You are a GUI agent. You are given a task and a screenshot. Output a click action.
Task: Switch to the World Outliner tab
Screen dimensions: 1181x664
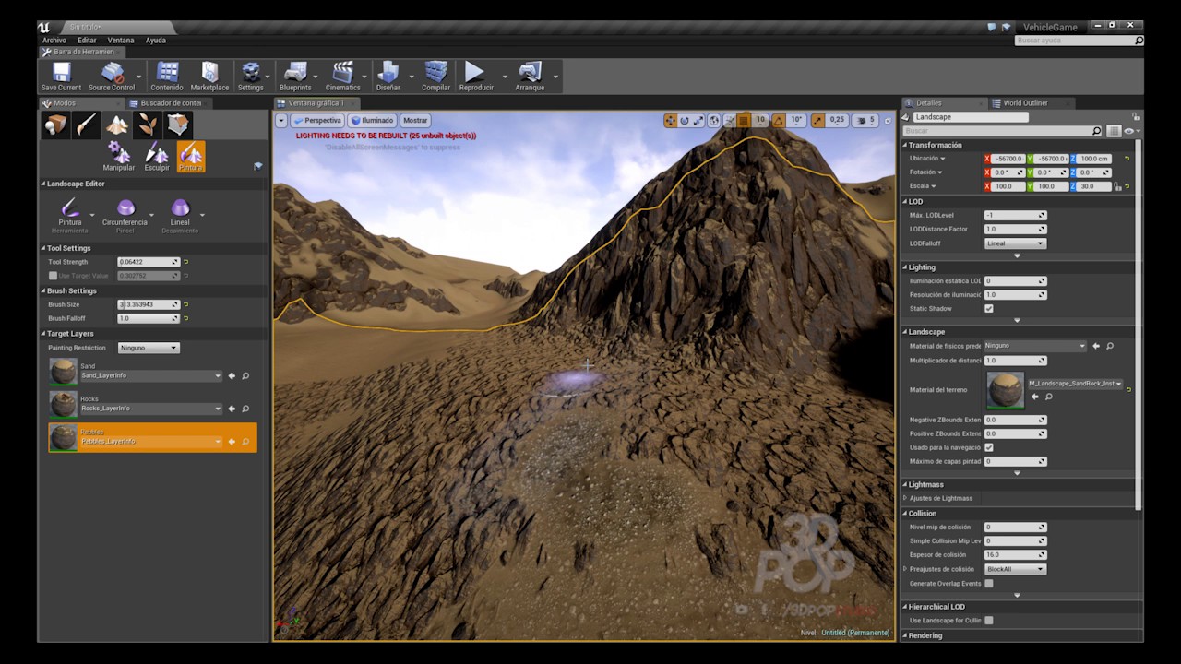(1025, 103)
